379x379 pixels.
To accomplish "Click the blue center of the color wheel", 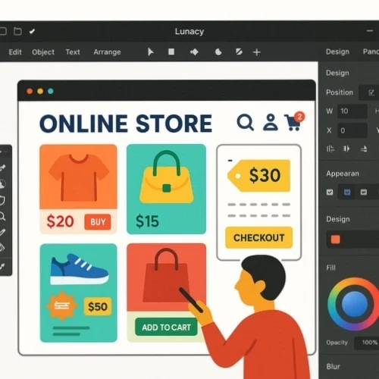I will tap(355, 304).
